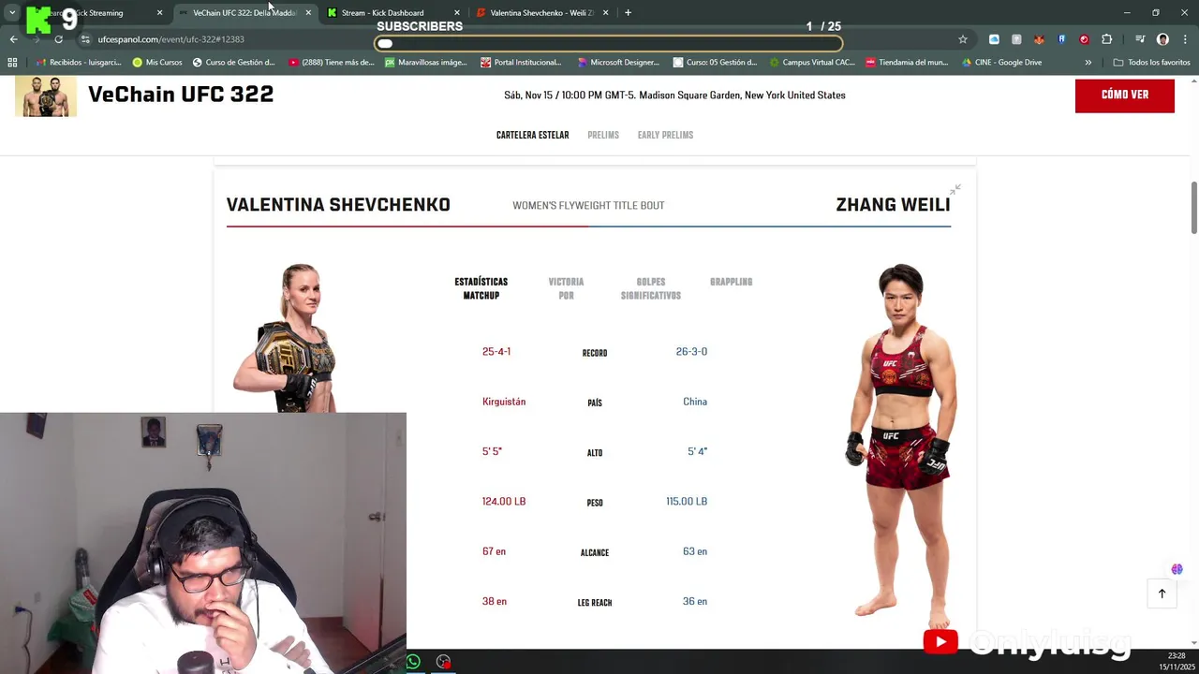
Task: View site information next to the URL
Action: 85,39
